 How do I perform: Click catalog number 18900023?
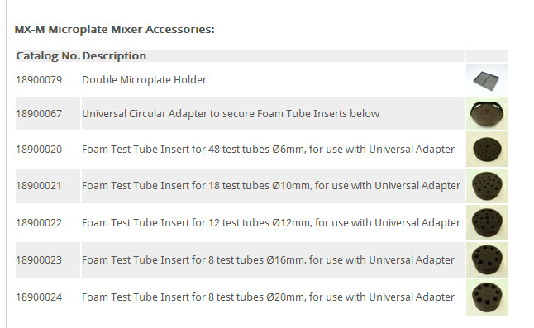coord(39,260)
